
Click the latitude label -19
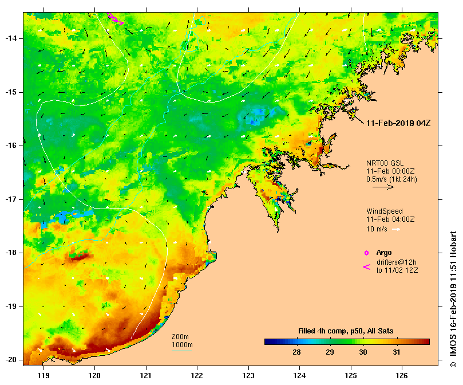[11, 307]
